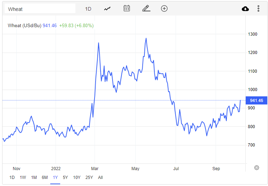Select the 1Y time range tab
This screenshot has width=268, height=186.
coord(55,178)
